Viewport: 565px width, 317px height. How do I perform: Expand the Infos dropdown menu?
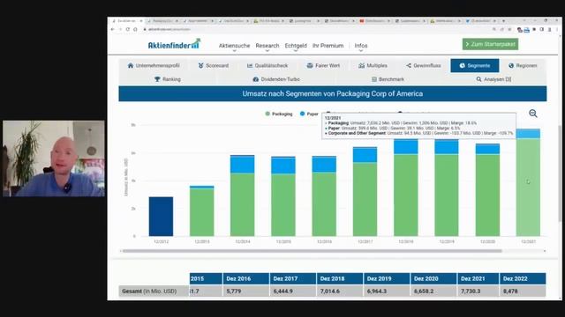pyautogui.click(x=361, y=46)
